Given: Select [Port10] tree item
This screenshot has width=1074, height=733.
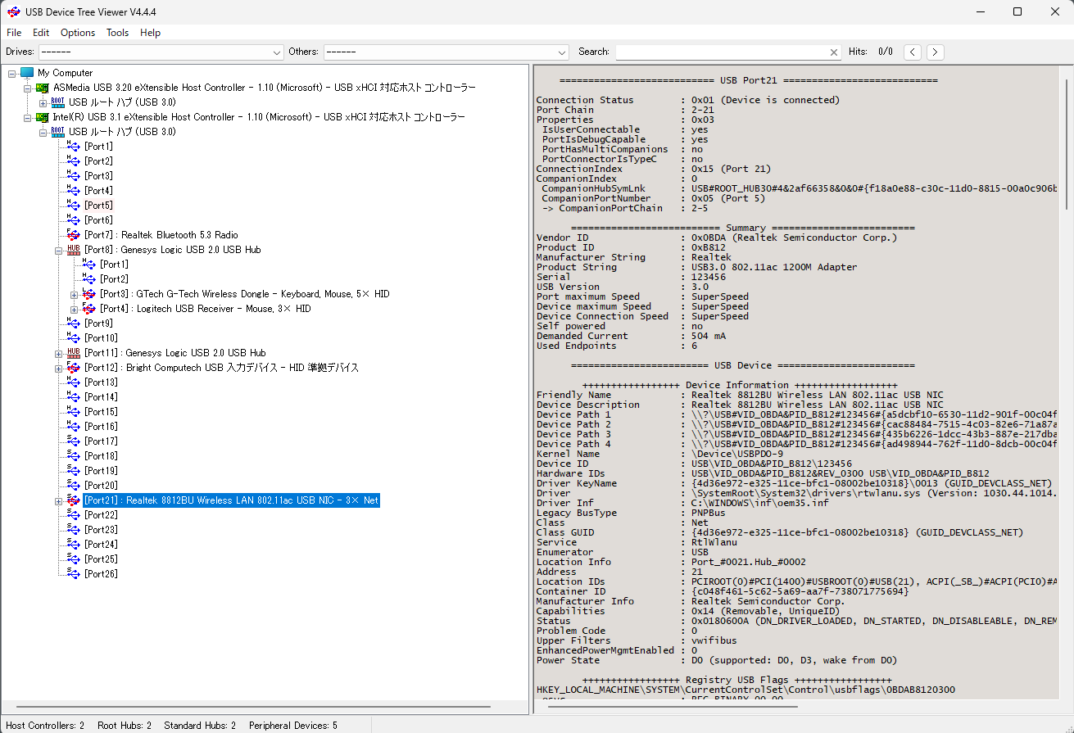Looking at the screenshot, I should [101, 338].
